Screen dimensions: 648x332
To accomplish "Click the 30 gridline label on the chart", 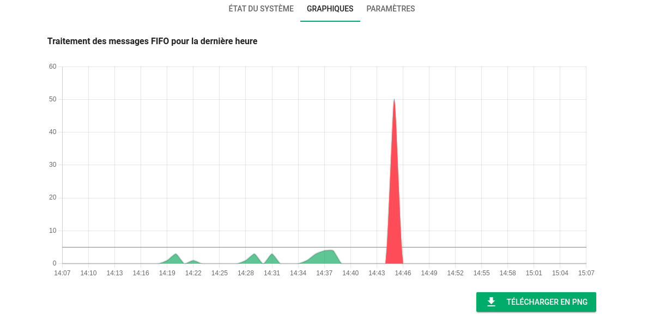I will (x=53, y=165).
